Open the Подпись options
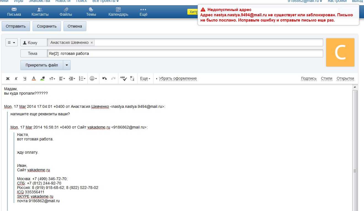This screenshot has height=211, width=364. [x=309, y=79]
